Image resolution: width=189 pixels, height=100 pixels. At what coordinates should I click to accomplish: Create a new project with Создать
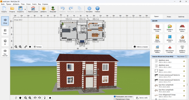(x=4, y=9)
